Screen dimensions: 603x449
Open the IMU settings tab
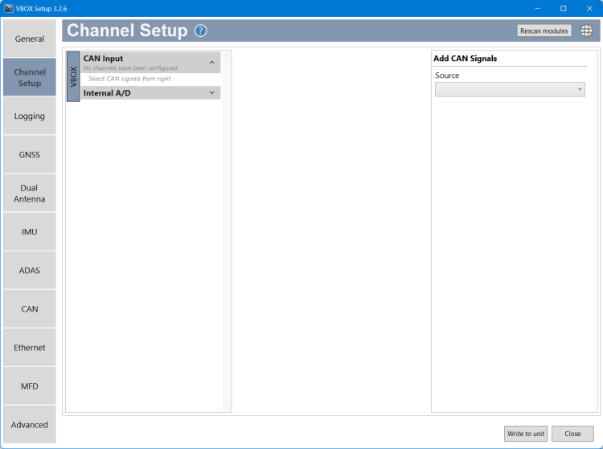[x=30, y=231]
